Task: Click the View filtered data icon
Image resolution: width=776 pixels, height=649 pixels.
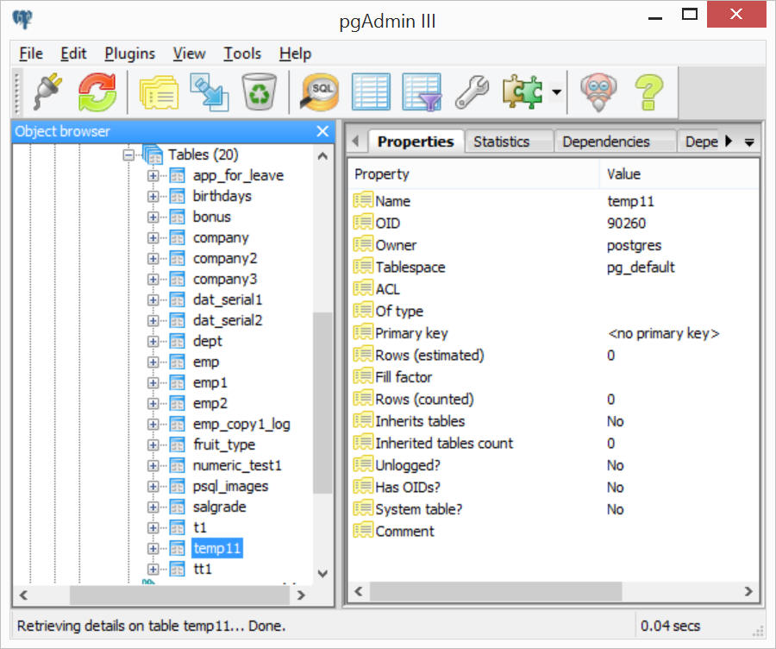Action: 421,91
